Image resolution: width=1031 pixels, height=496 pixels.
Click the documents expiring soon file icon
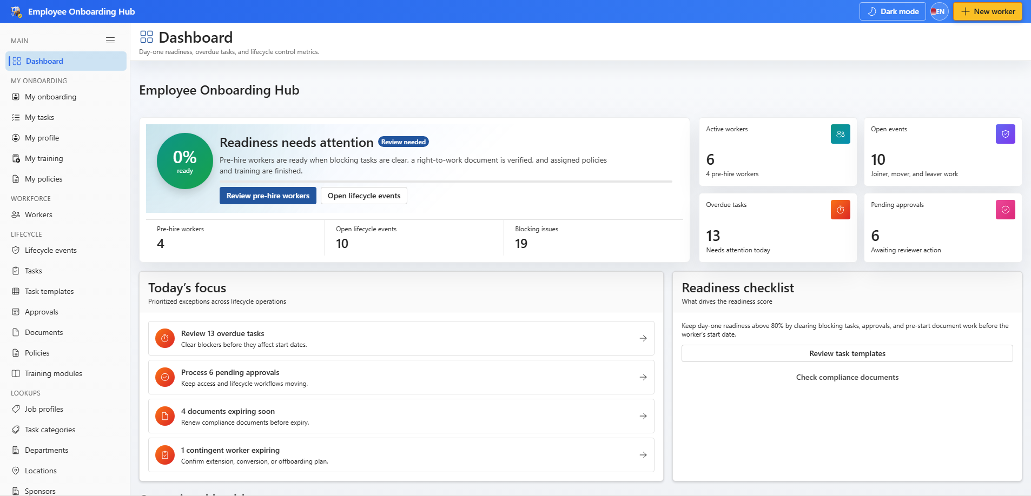[165, 416]
